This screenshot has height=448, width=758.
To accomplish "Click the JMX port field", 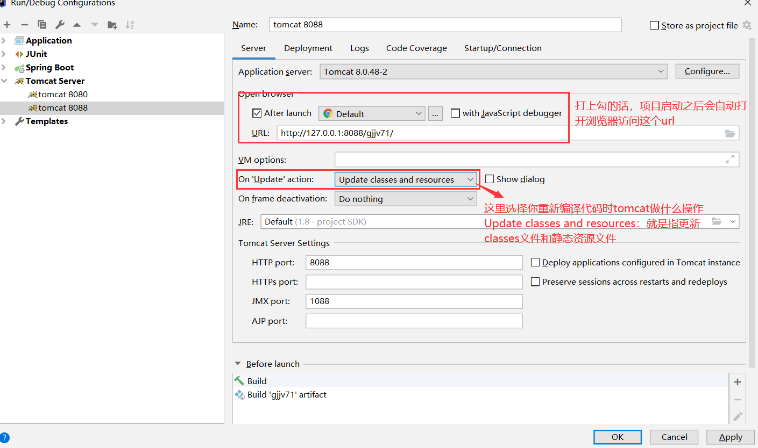I will [414, 301].
